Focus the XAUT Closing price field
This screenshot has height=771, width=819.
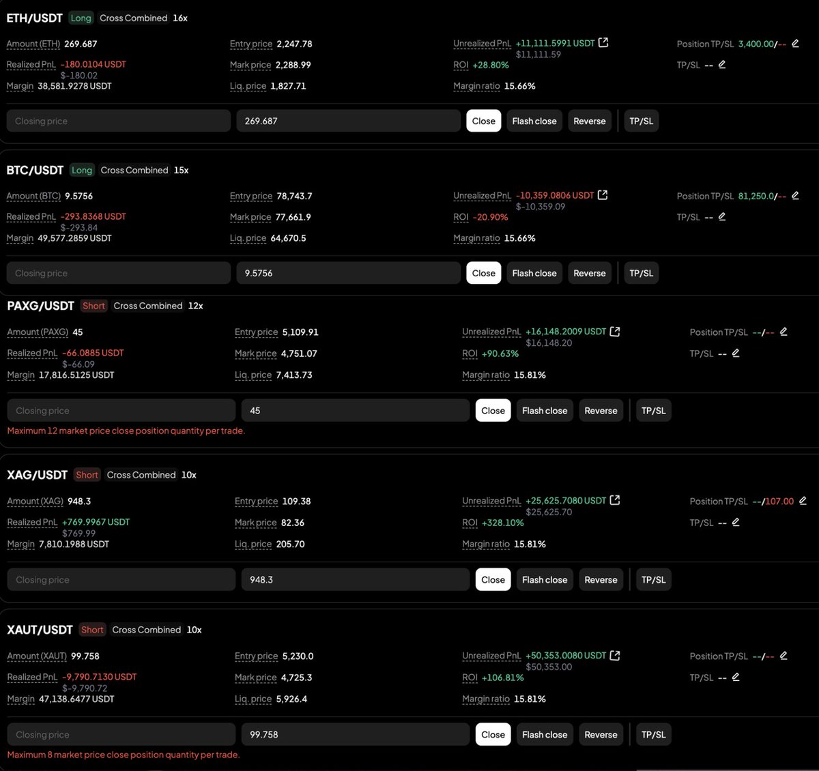click(121, 734)
